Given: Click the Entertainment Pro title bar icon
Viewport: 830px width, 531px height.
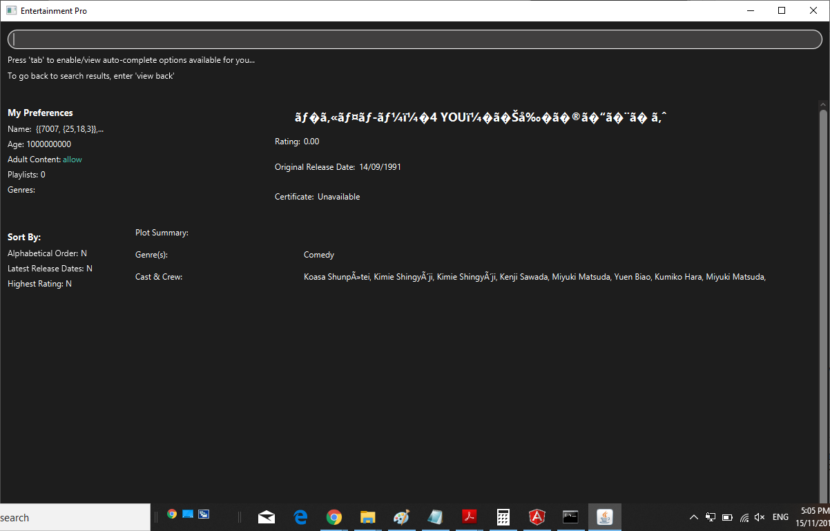Looking at the screenshot, I should [x=11, y=11].
